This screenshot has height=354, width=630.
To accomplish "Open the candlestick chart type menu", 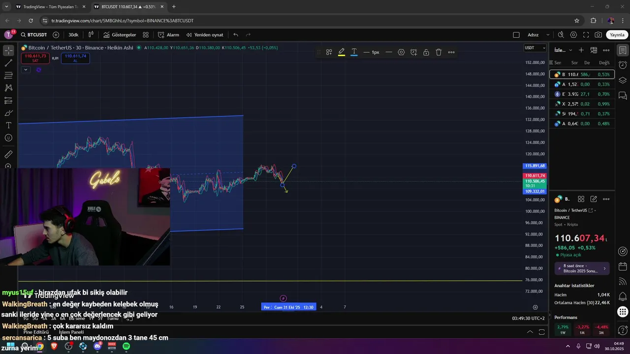I will (x=91, y=35).
